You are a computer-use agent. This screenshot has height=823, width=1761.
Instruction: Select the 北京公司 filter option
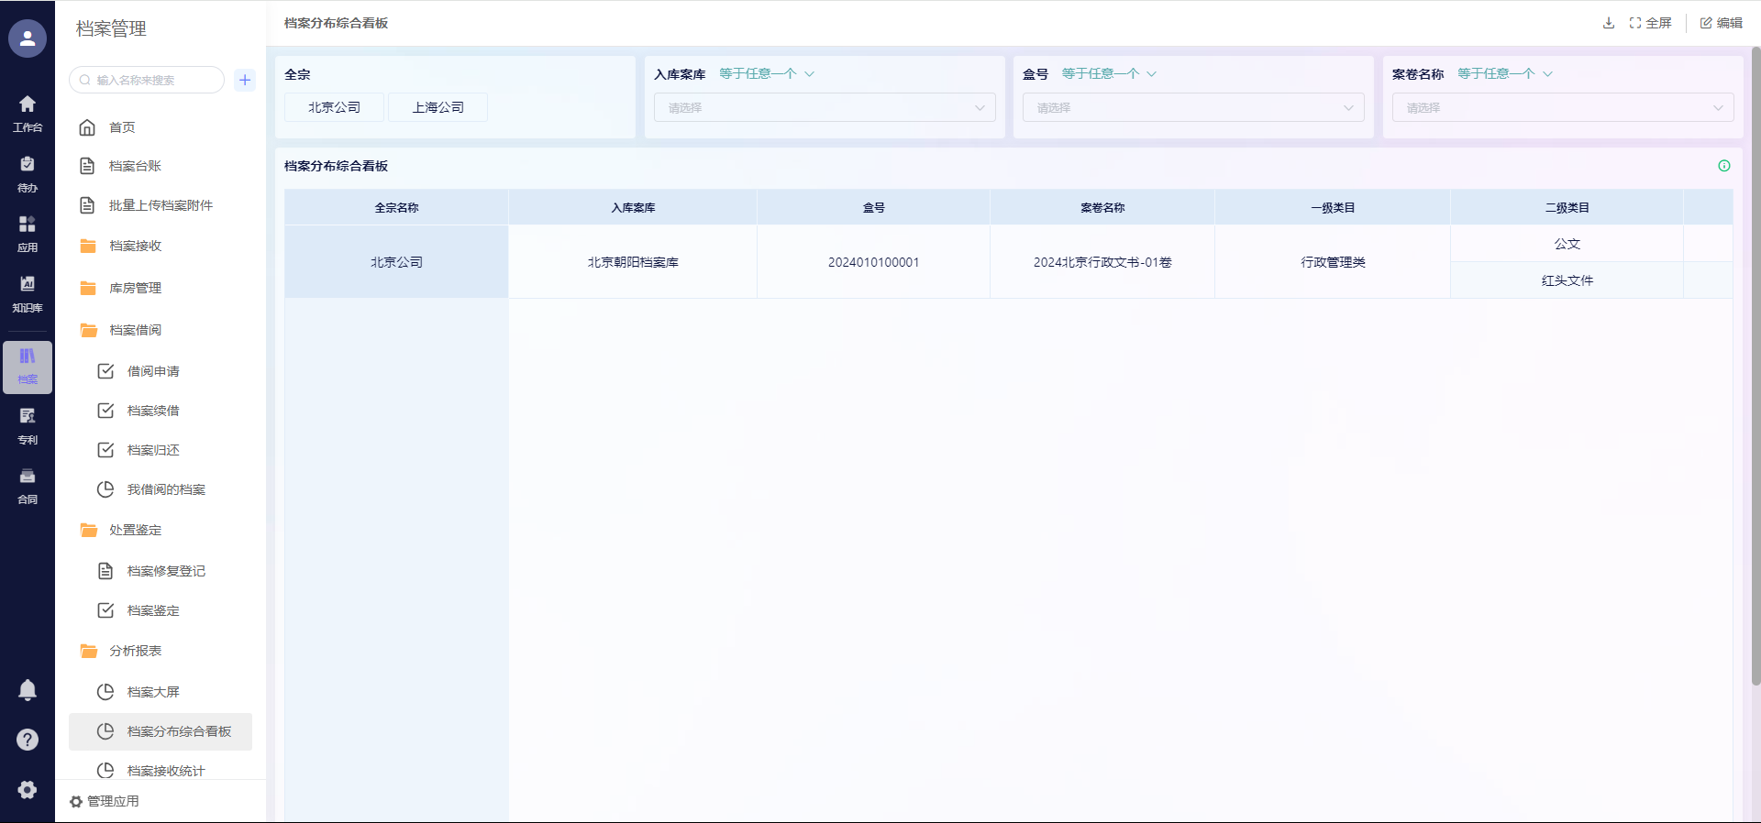[x=334, y=107]
